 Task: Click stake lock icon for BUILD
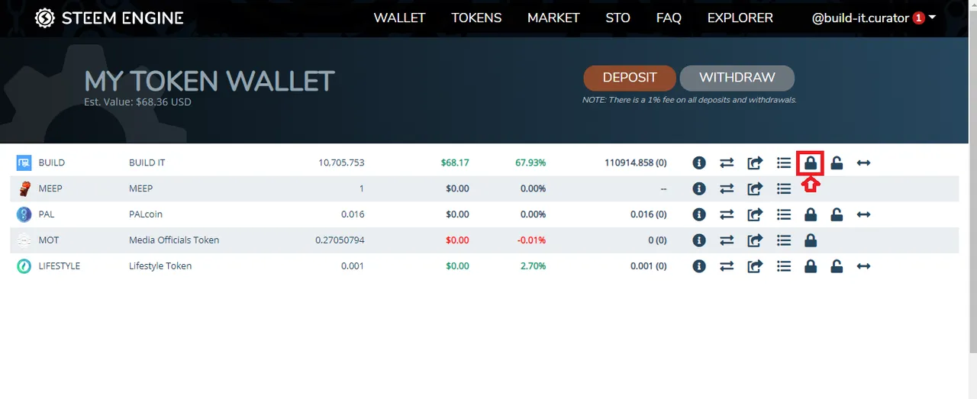click(x=811, y=162)
